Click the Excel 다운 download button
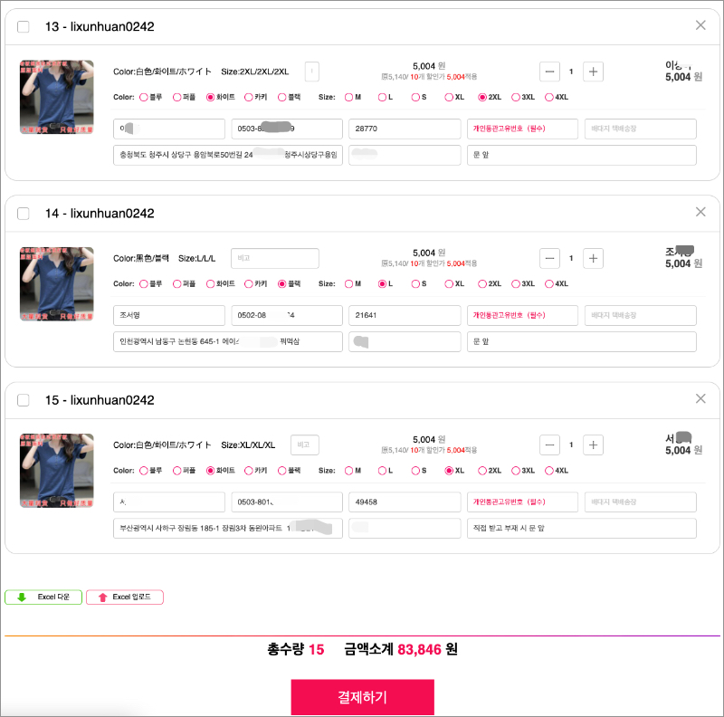The width and height of the screenshot is (724, 717). coord(43,597)
